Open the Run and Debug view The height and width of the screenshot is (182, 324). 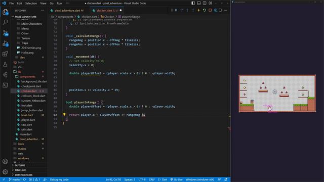click(5, 43)
